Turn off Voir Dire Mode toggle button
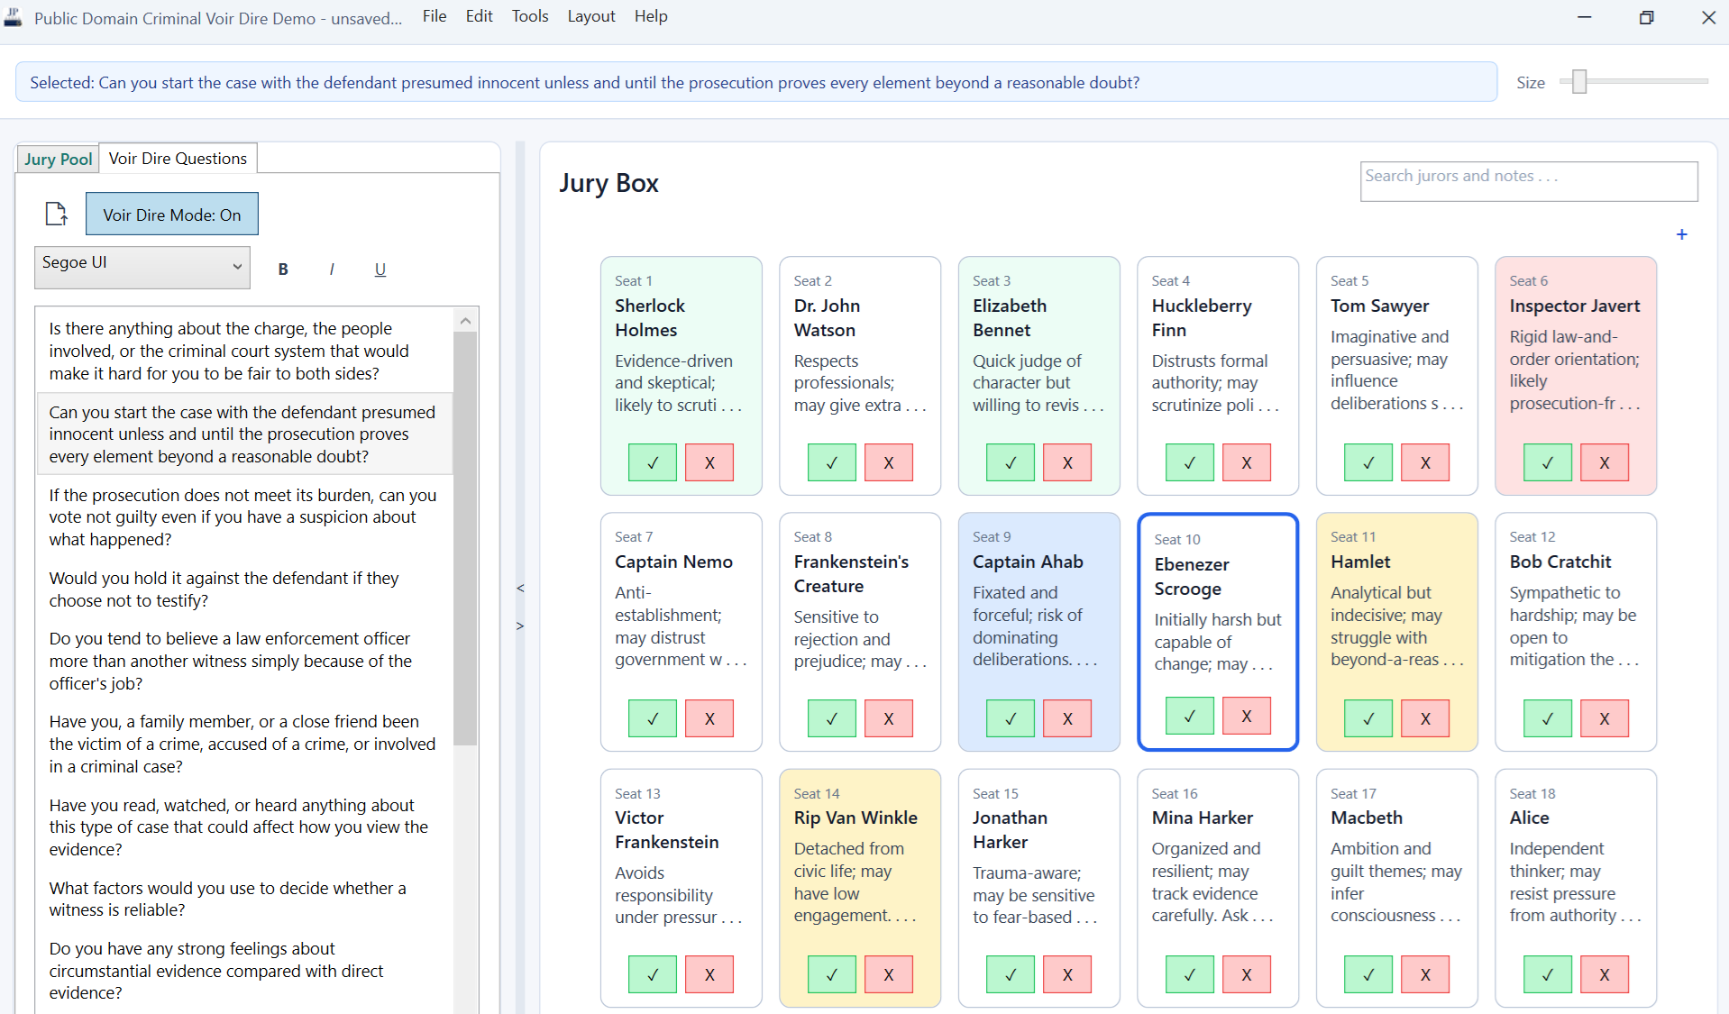The image size is (1729, 1014). [x=172, y=214]
